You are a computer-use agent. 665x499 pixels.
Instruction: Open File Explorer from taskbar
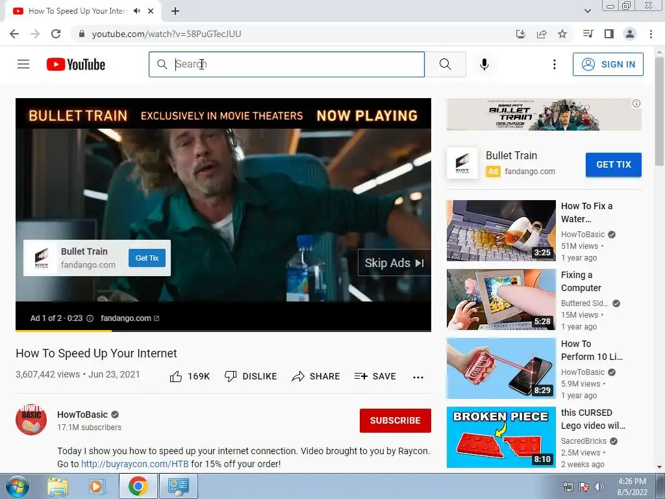(57, 486)
